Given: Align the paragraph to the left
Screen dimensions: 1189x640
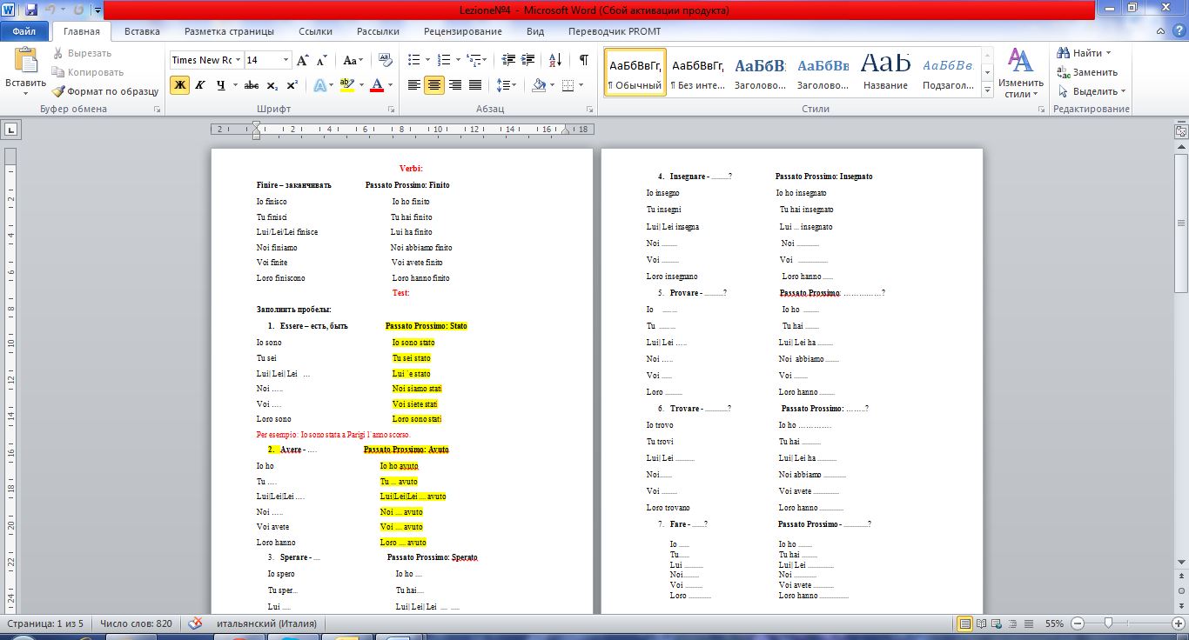Looking at the screenshot, I should 413,85.
